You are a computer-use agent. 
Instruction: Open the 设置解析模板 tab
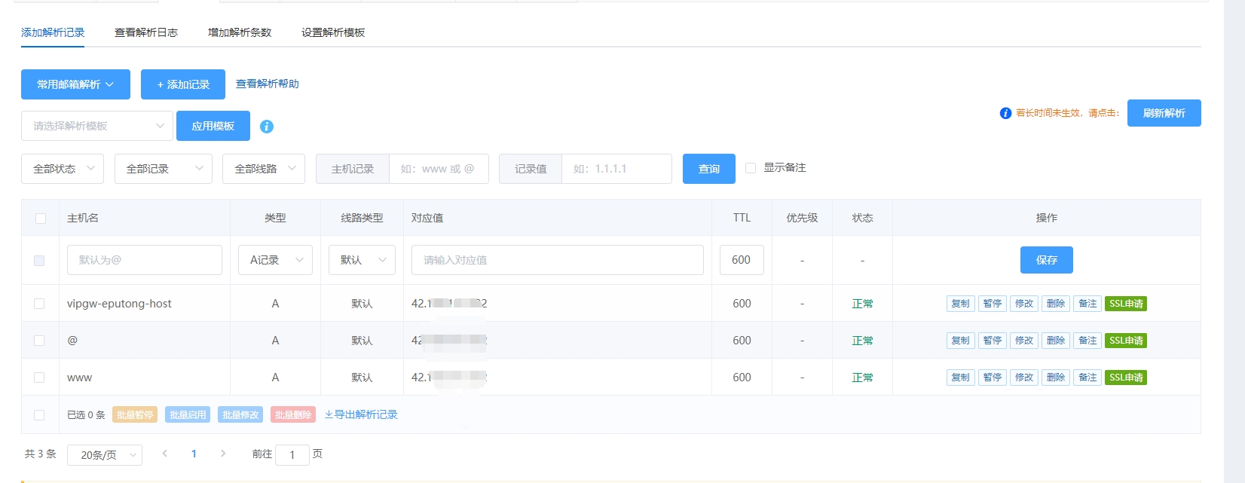pyautogui.click(x=333, y=32)
